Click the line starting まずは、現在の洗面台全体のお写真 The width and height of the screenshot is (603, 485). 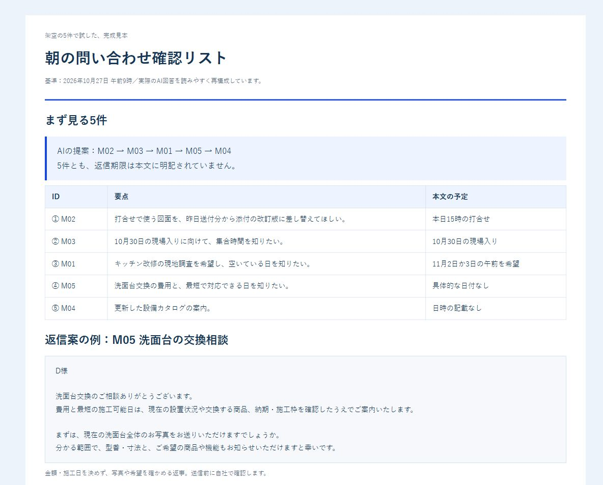[169, 435]
